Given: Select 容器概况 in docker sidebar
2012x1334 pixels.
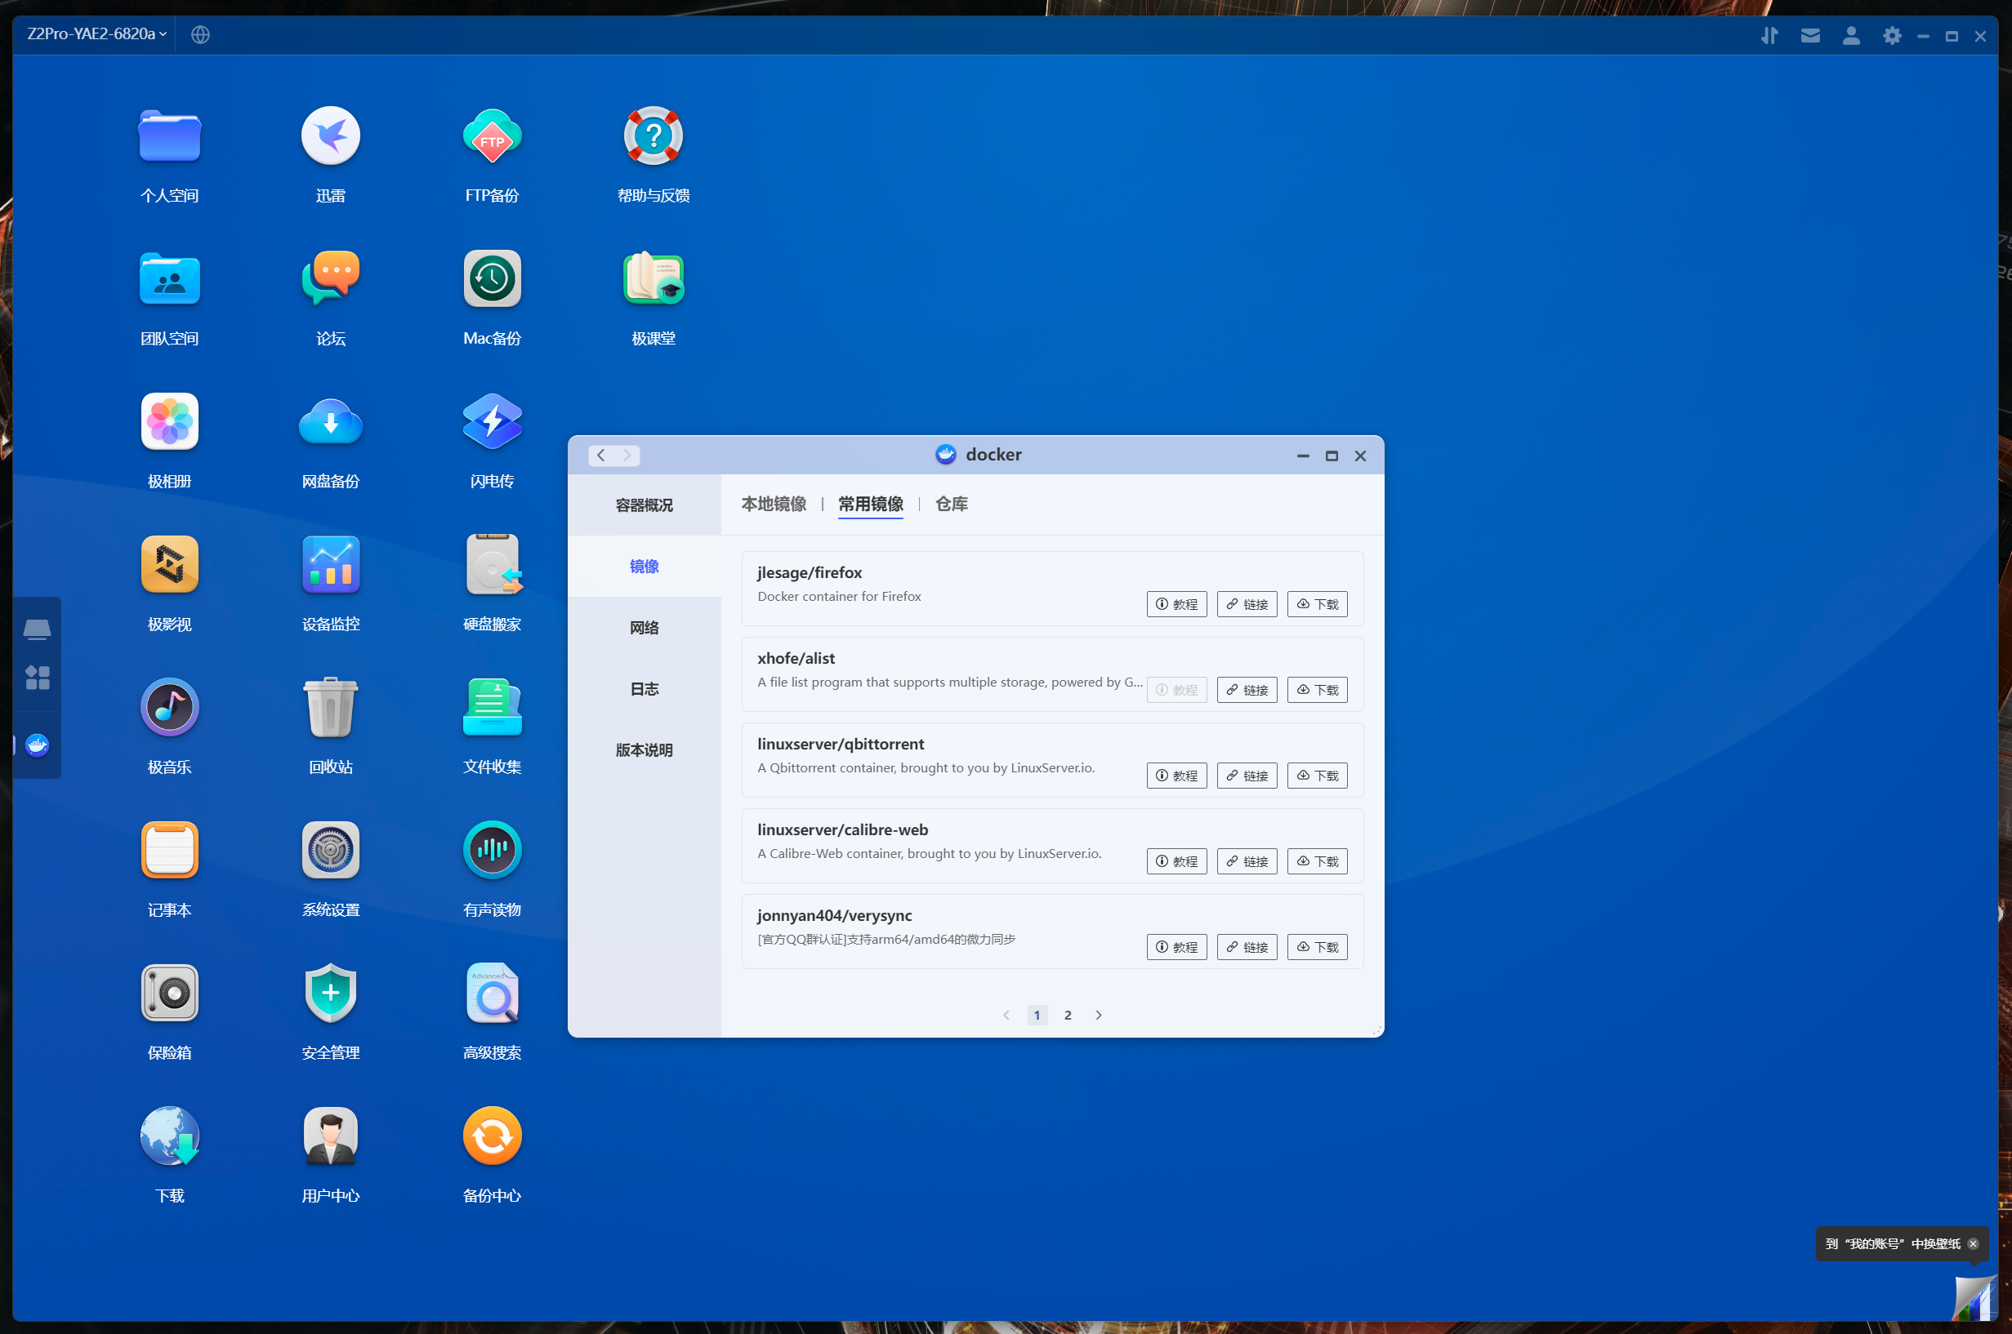Looking at the screenshot, I should pyautogui.click(x=645, y=505).
